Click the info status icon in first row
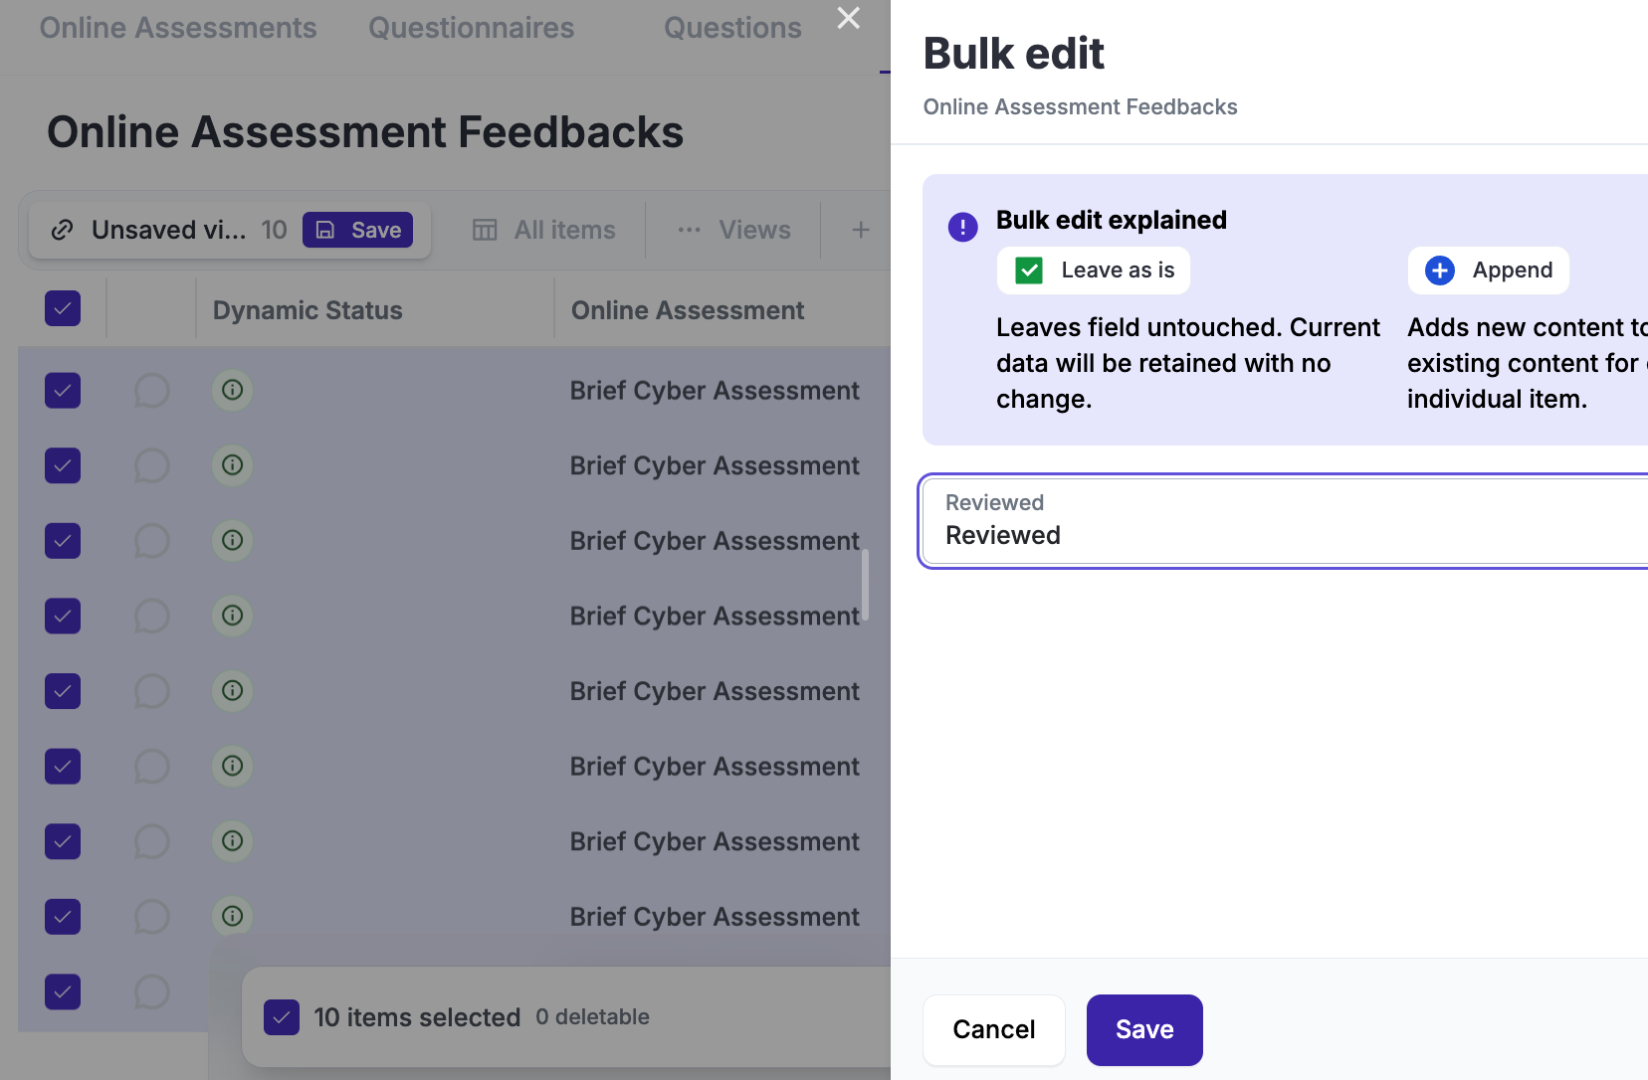 tap(232, 391)
